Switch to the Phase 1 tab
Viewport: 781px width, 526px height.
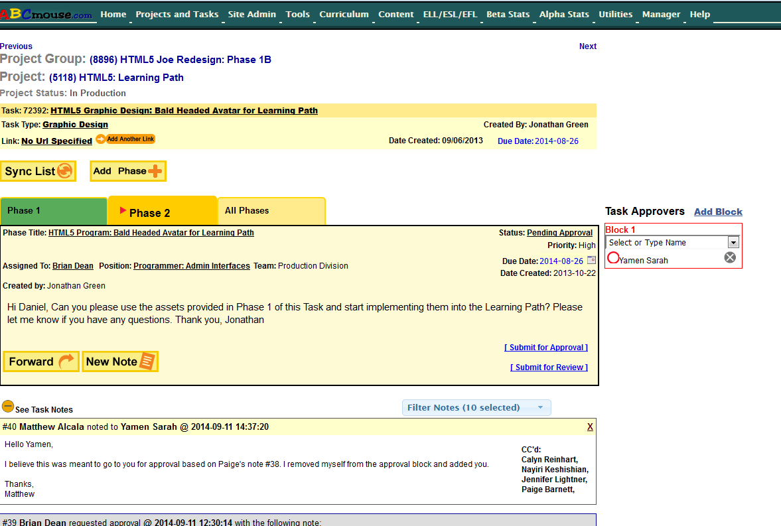coord(53,211)
